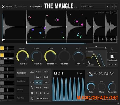Select the triangle LFO waveform icon
This screenshot has width=120, height=105.
click(x=96, y=74)
